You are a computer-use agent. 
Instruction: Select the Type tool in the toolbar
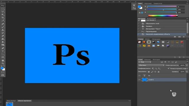pyautogui.click(x=3, y=51)
